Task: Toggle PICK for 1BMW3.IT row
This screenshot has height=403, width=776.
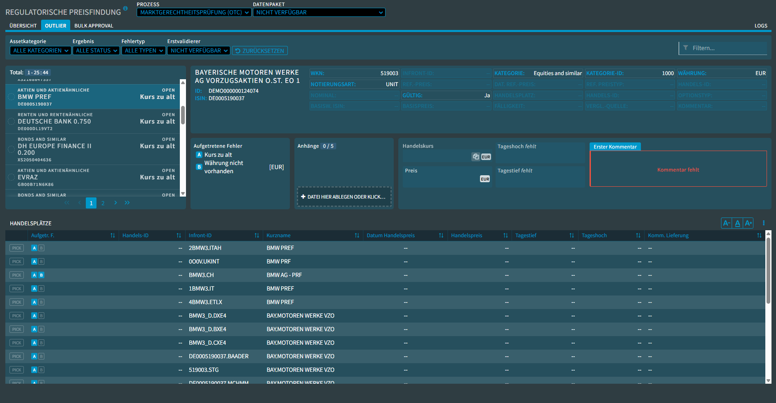Action: 17,289
